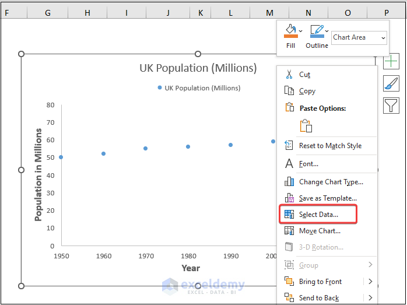Click the Fill paint bucket icon
The width and height of the screenshot is (407, 305).
click(x=290, y=30)
